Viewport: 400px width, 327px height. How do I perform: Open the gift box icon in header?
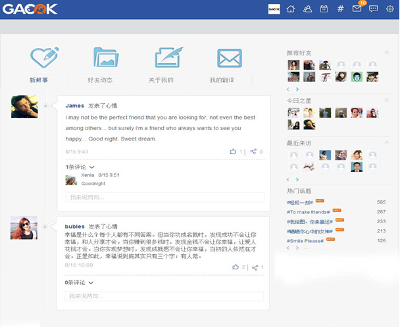pyautogui.click(x=324, y=9)
